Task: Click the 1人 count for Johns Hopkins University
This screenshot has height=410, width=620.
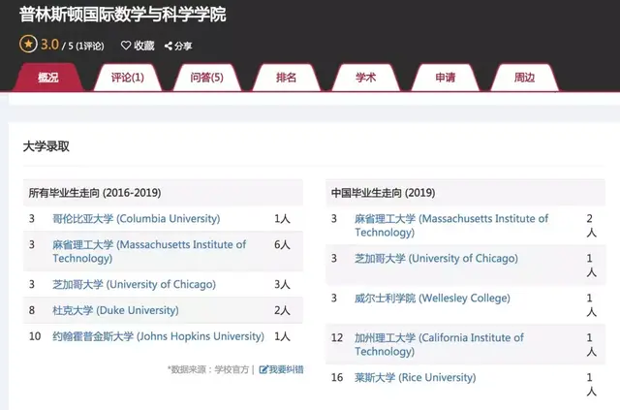Action: coord(282,336)
